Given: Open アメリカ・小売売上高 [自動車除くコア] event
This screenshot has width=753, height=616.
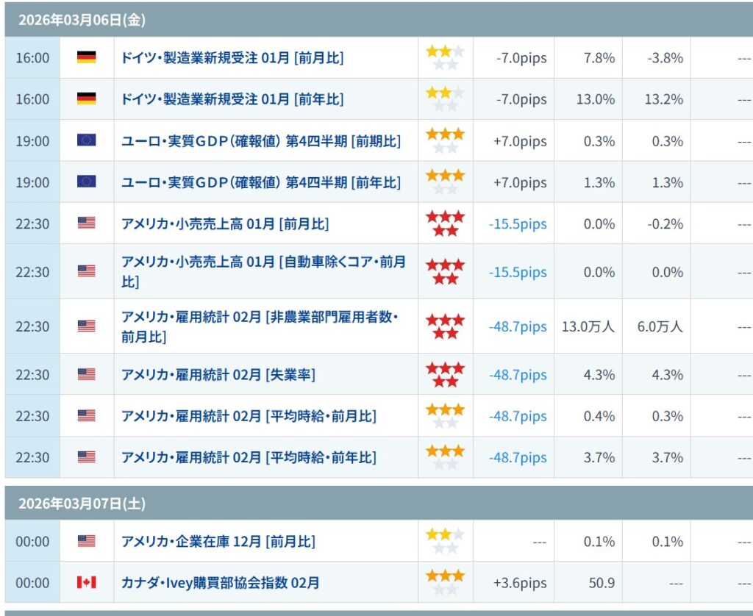Looking at the screenshot, I should pyautogui.click(x=263, y=271).
